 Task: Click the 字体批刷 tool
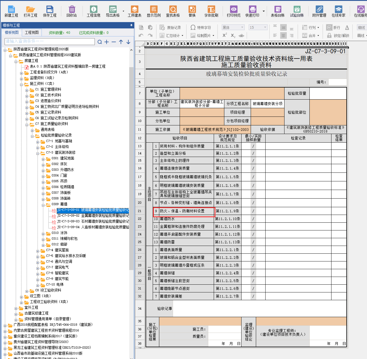pyautogui.click(x=211, y=11)
